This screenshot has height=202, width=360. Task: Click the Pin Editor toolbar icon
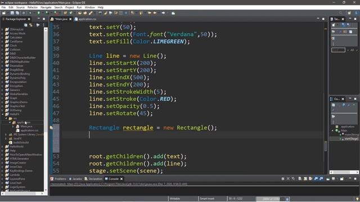[173, 13]
